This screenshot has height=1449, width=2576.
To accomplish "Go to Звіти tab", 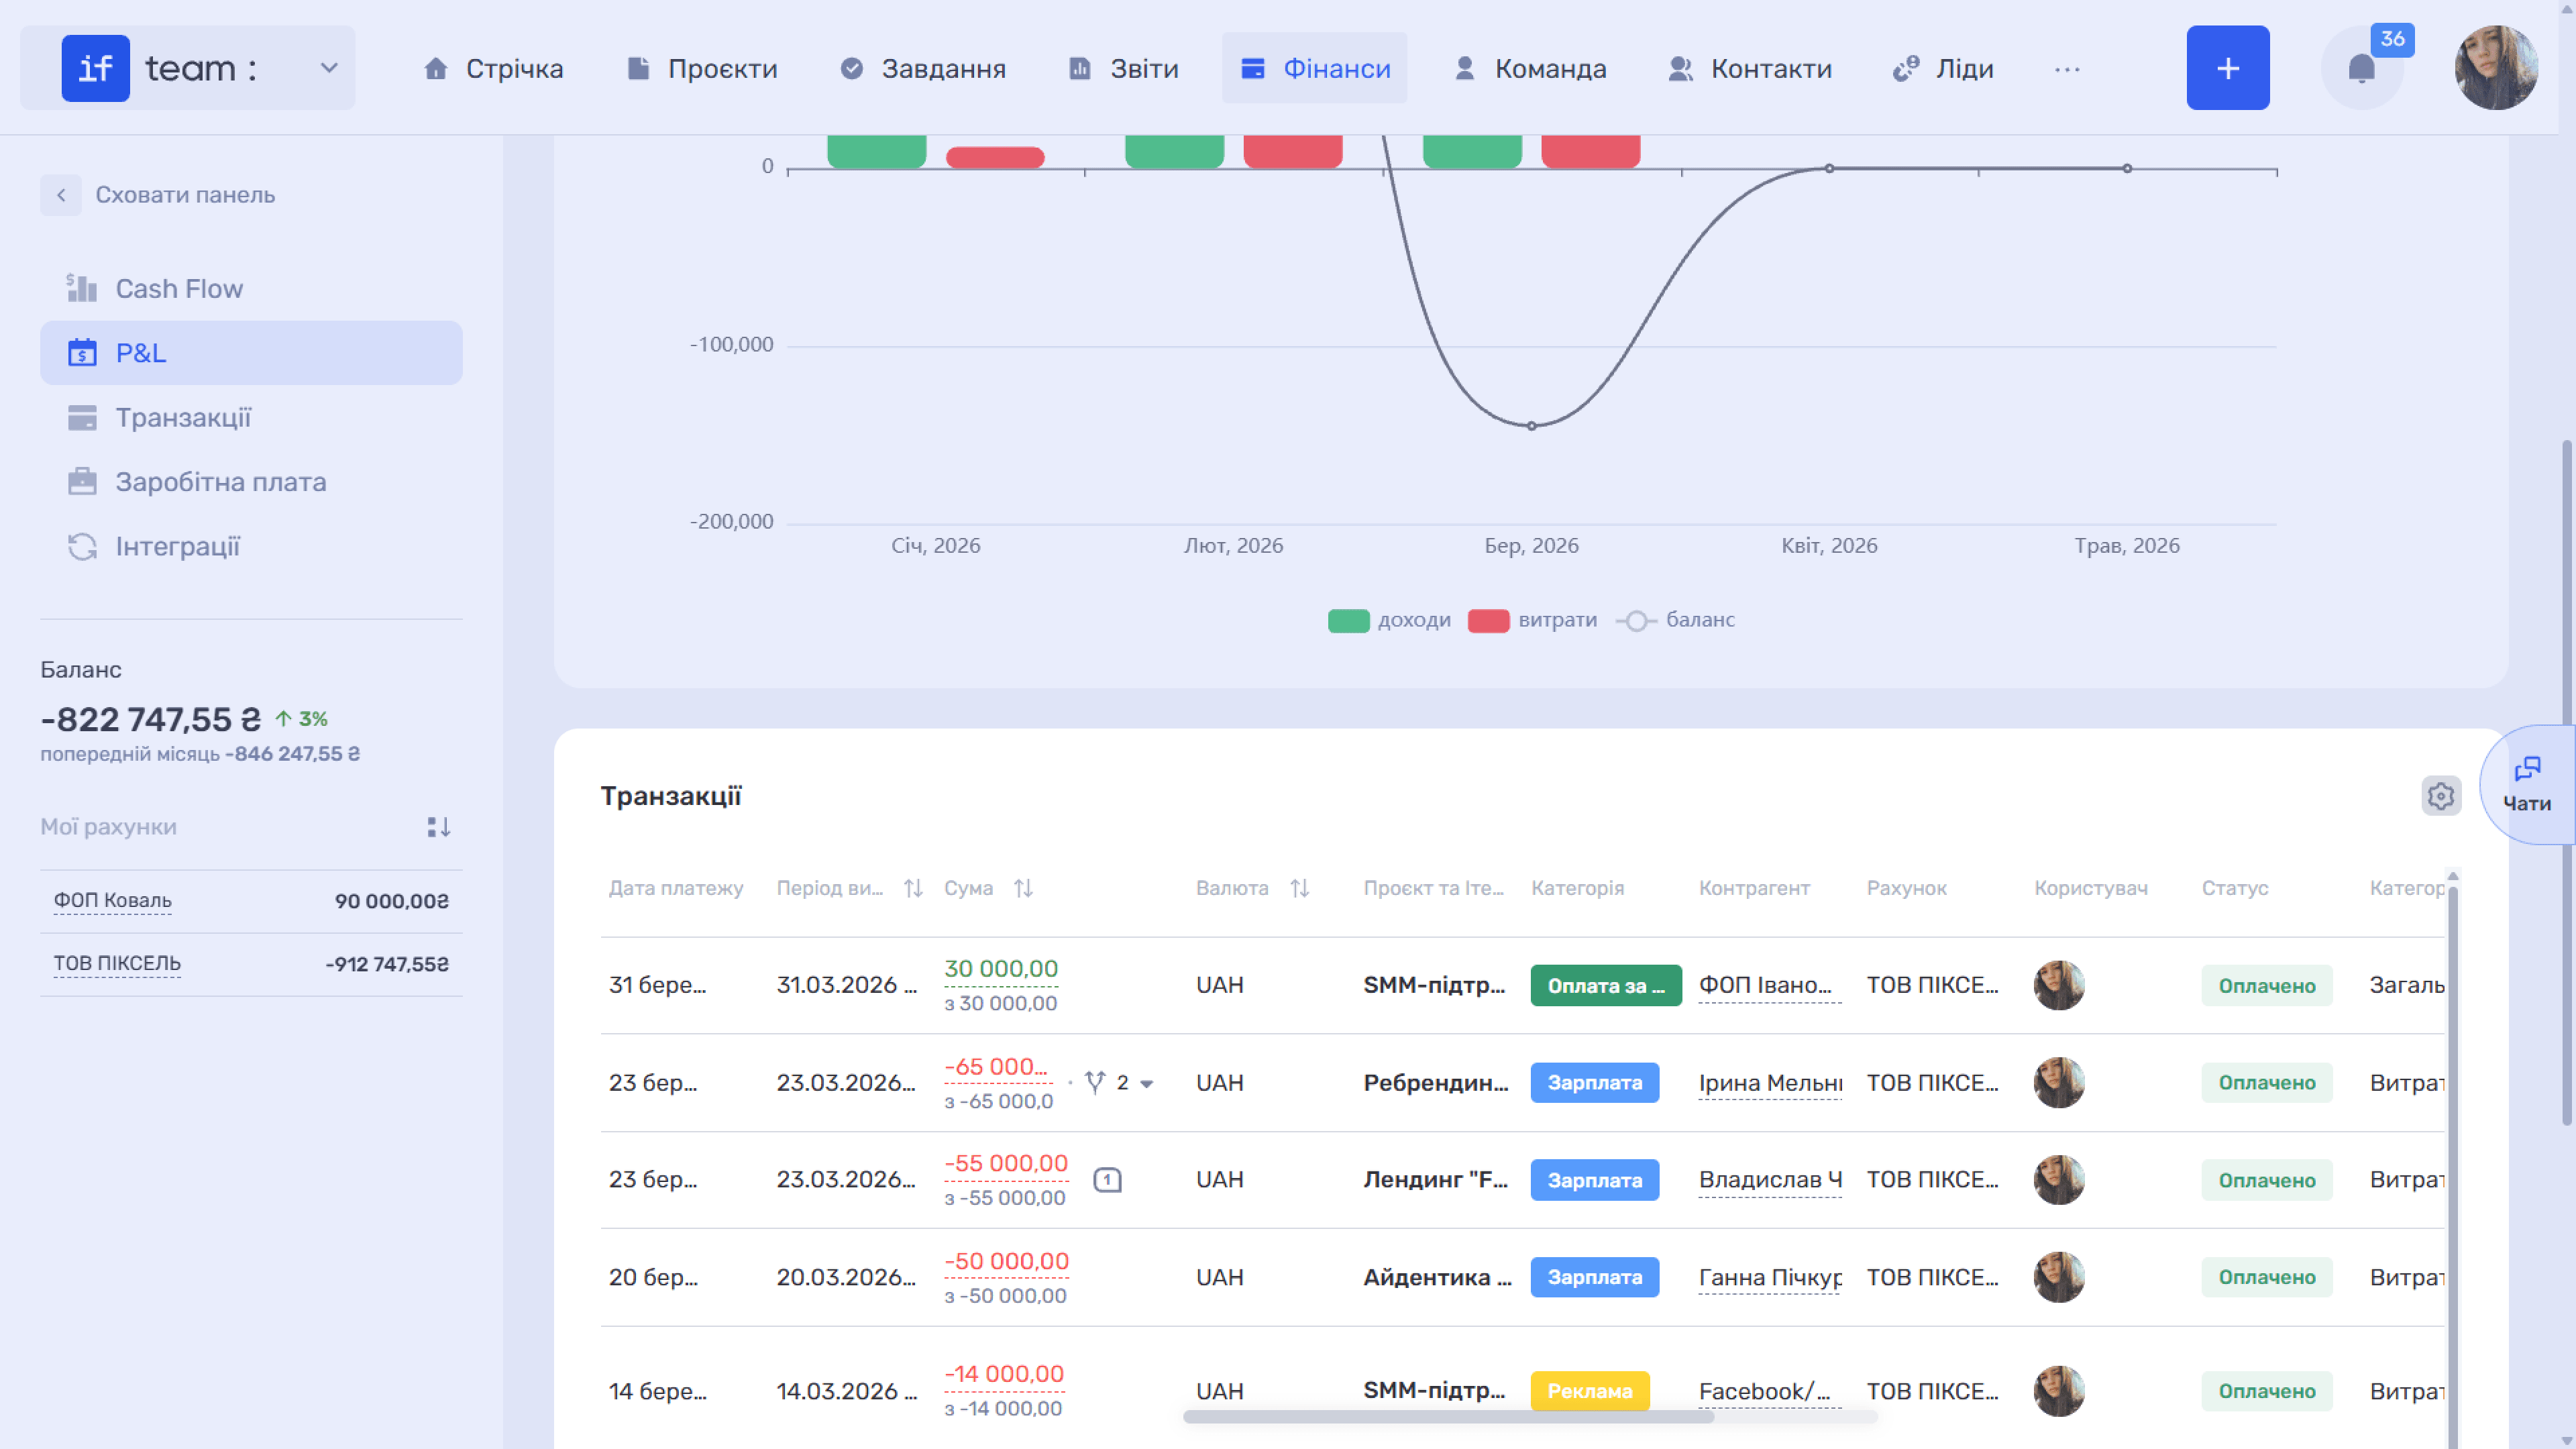I will [1123, 68].
